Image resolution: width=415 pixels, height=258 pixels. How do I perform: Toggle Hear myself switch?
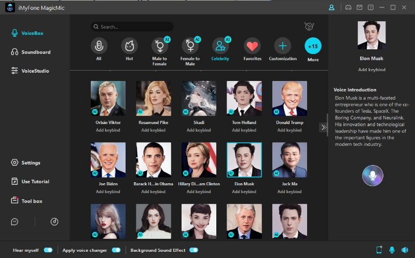pos(48,250)
